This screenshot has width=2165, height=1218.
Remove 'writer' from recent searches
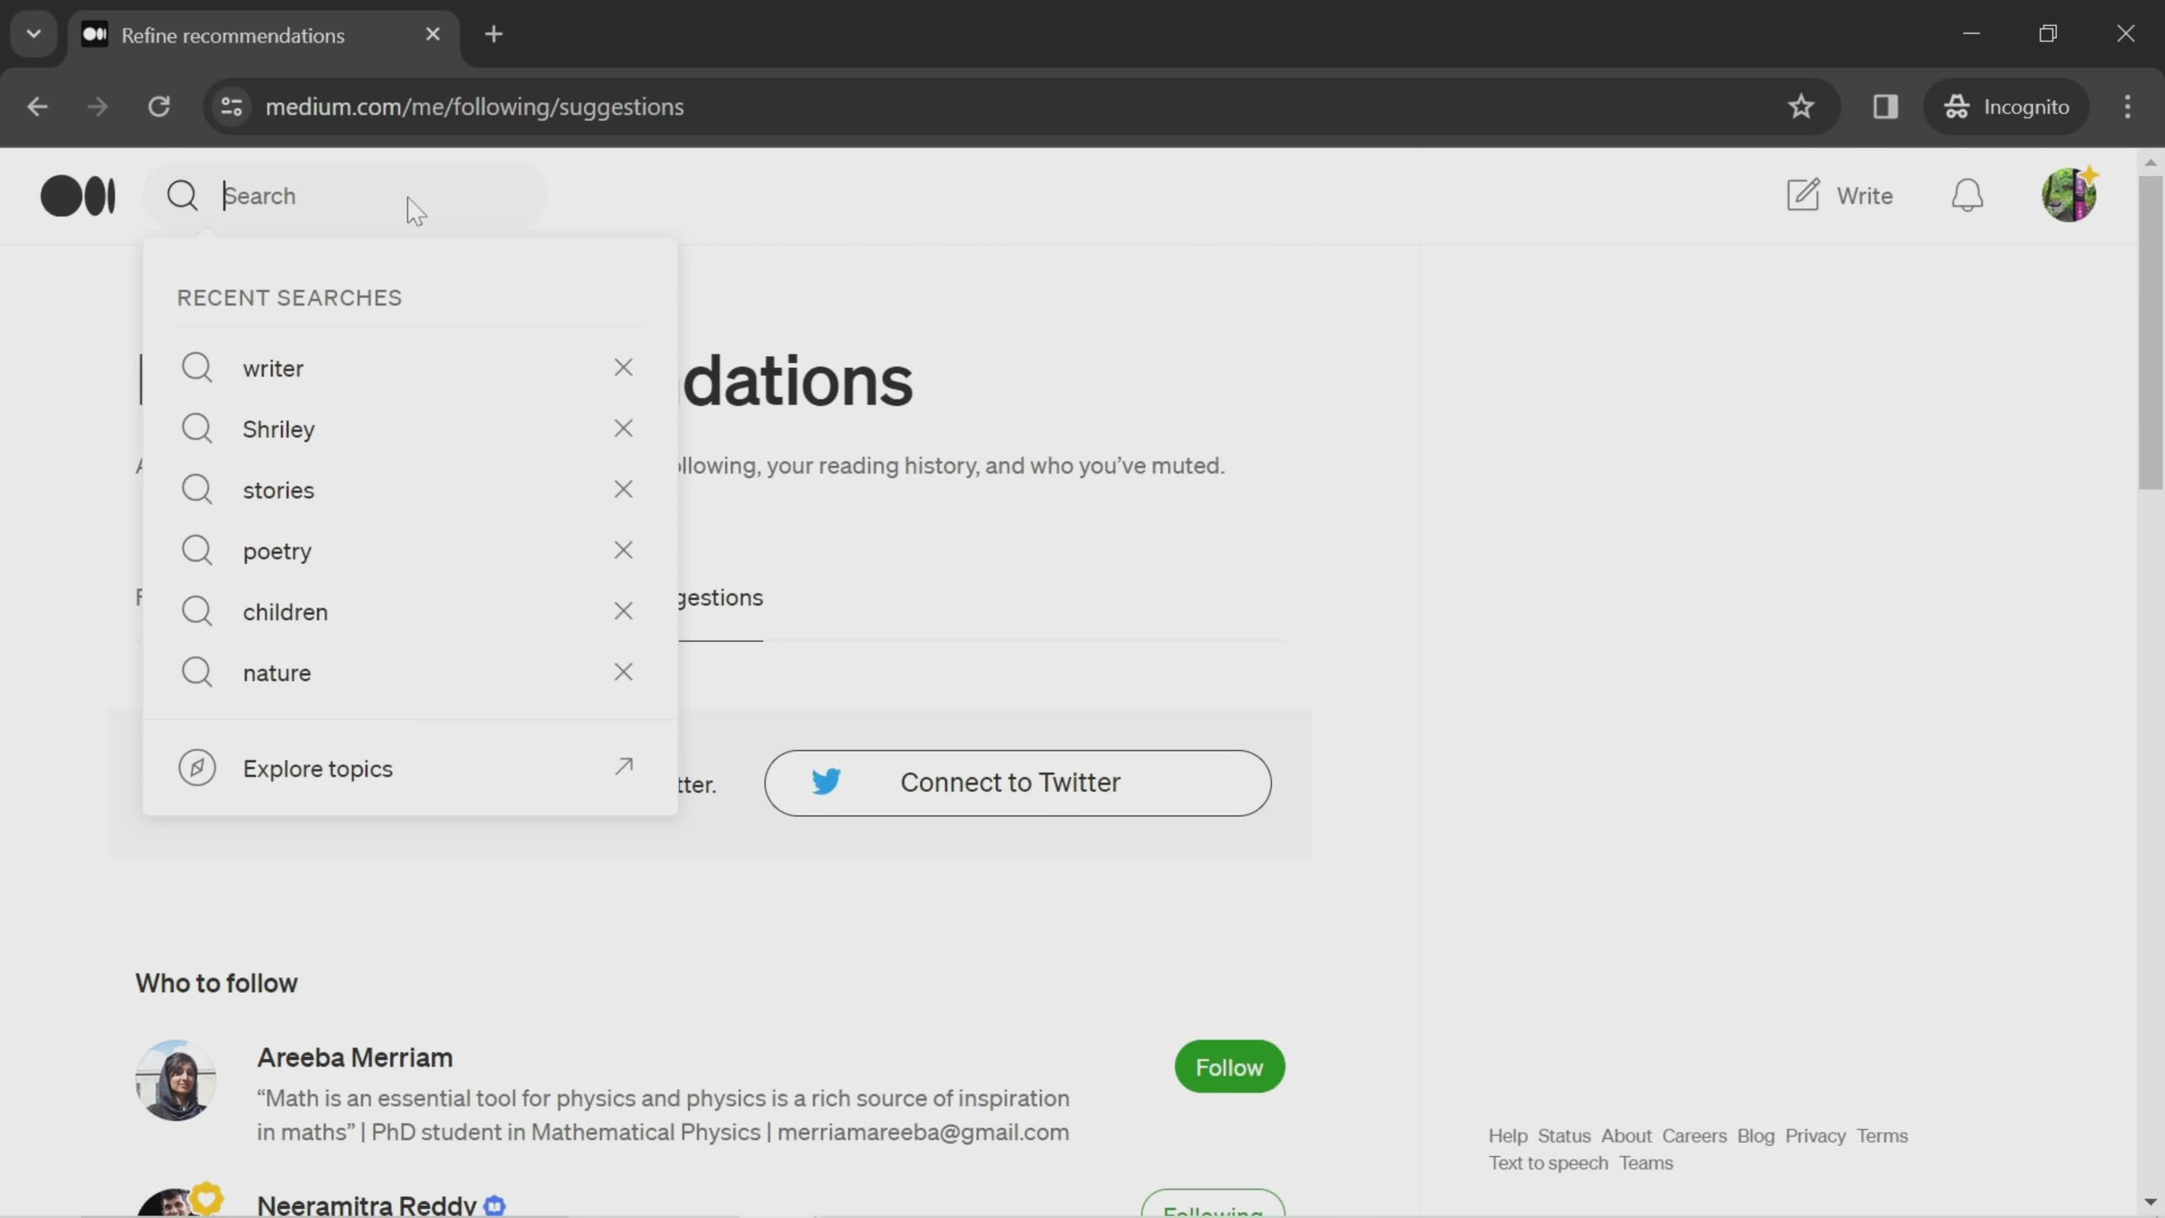coord(623,367)
